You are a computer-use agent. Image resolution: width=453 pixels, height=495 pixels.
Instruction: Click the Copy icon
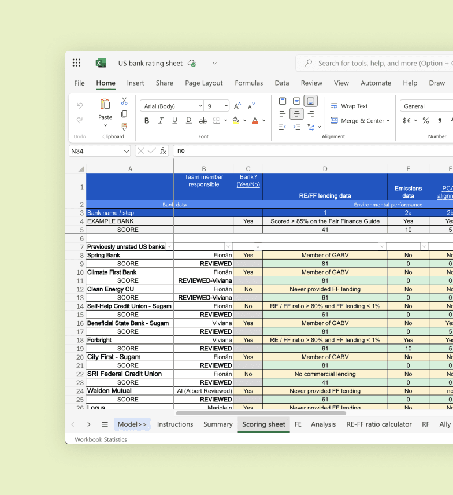pos(124,114)
